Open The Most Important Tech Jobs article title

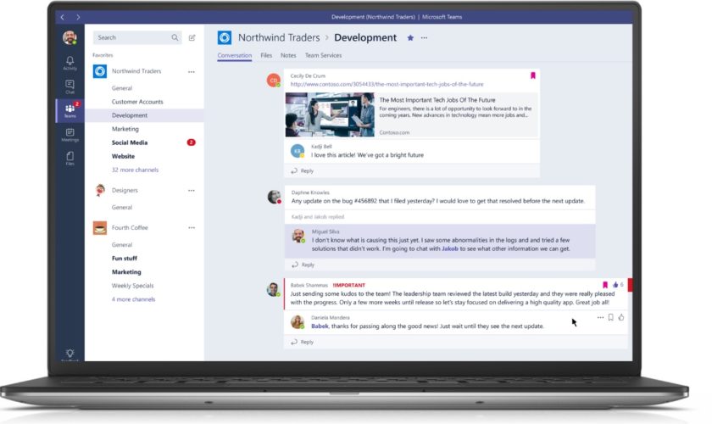click(437, 100)
